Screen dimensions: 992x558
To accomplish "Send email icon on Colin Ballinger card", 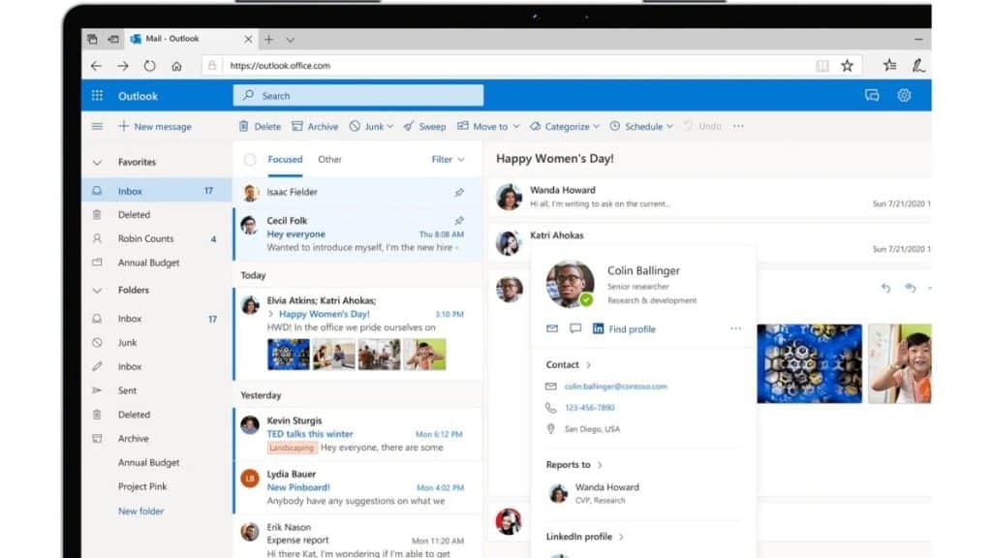I will (552, 329).
